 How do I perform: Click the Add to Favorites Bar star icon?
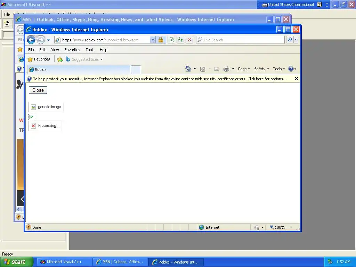coord(60,59)
